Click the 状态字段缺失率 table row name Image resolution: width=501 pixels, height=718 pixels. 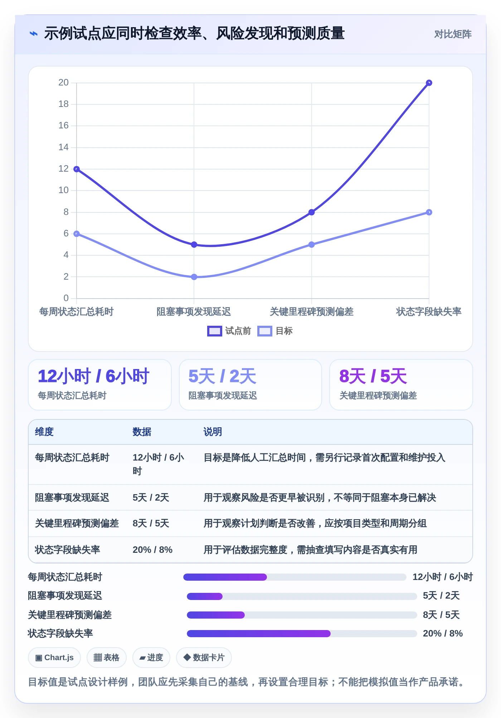click(x=67, y=550)
